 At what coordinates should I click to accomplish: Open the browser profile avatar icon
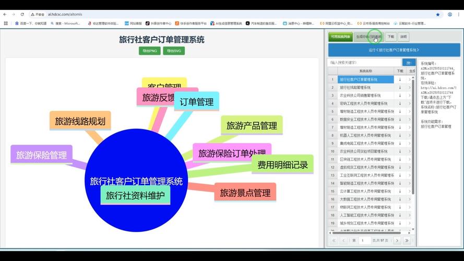point(450,14)
